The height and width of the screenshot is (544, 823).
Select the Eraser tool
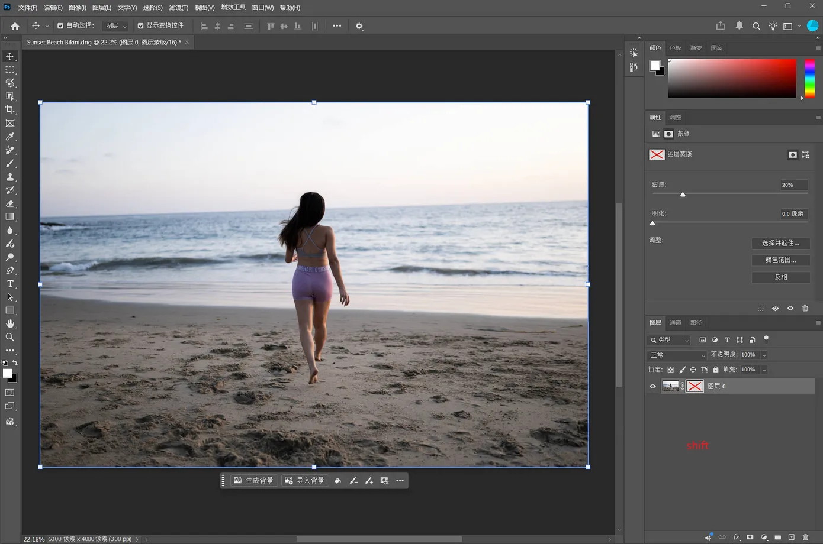[10, 203]
